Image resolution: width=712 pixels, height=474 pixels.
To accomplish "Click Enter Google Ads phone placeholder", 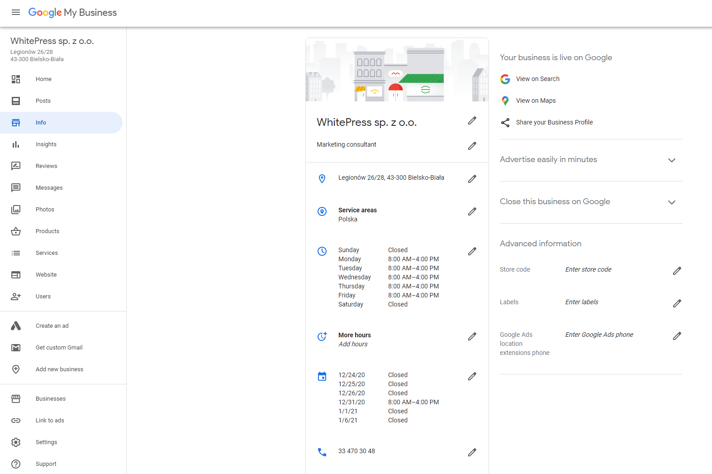I will (599, 335).
